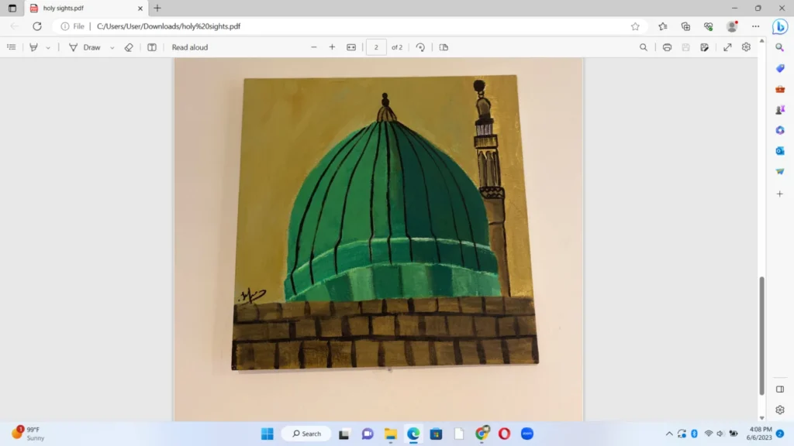This screenshot has height=446, width=794.
Task: Expand the Draw pen options dropdown
Action: pos(112,47)
